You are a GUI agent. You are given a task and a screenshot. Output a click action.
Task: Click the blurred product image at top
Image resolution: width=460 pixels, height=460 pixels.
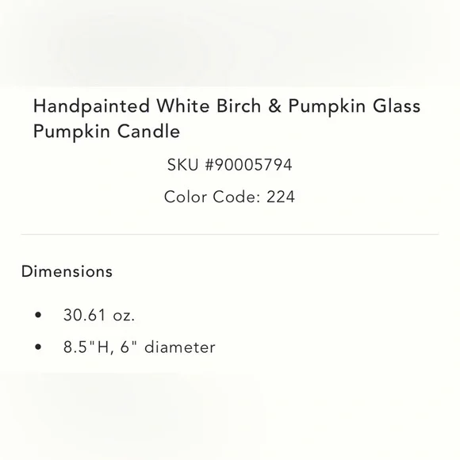(x=230, y=43)
